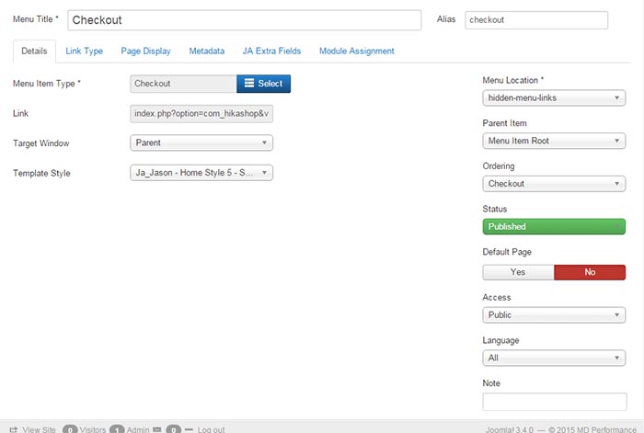
Task: Open the JA Extra Fields tab
Action: click(271, 51)
